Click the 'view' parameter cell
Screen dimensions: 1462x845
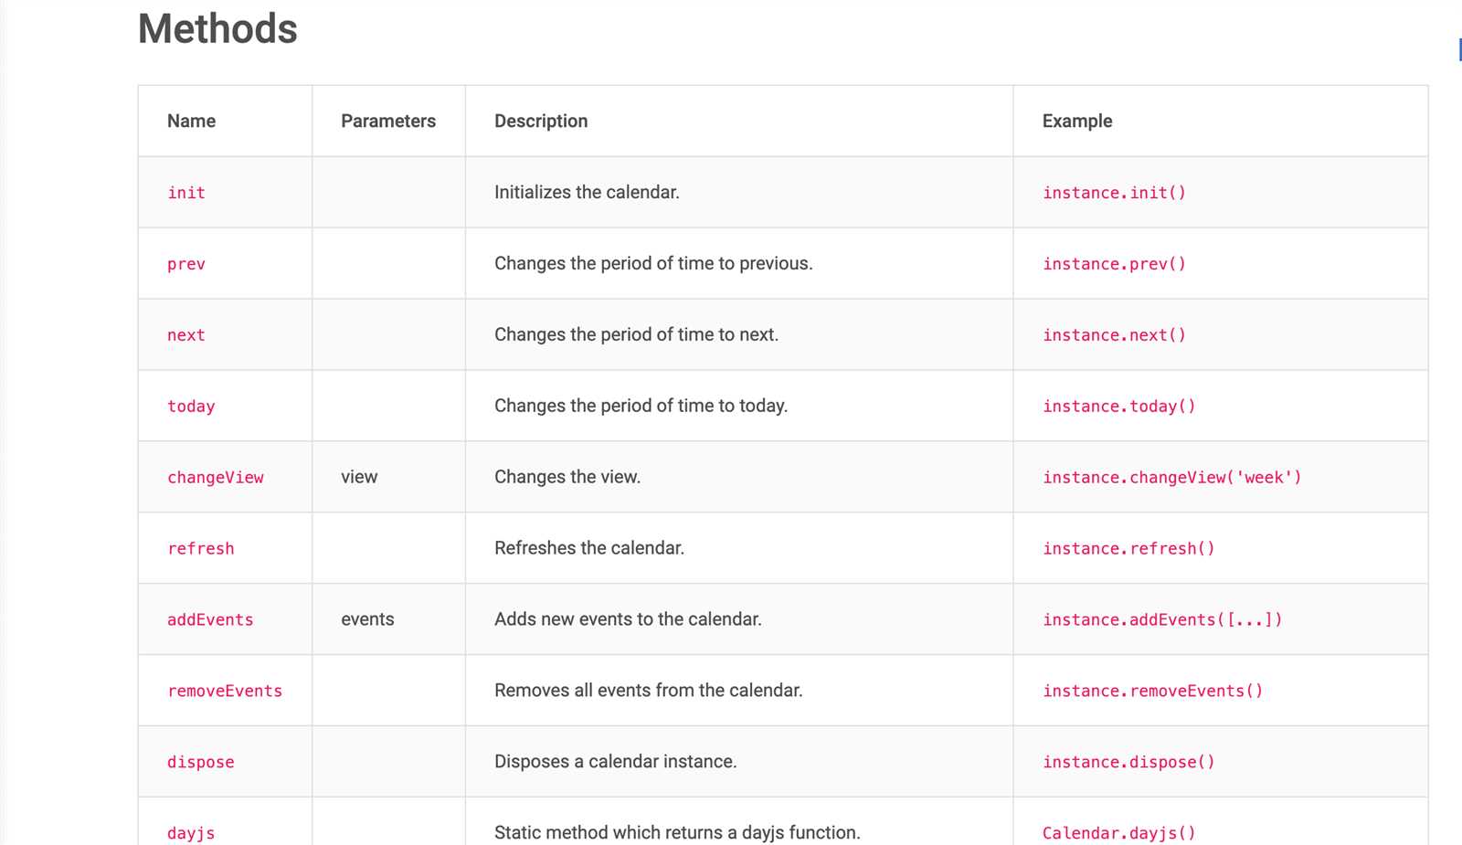(x=359, y=477)
